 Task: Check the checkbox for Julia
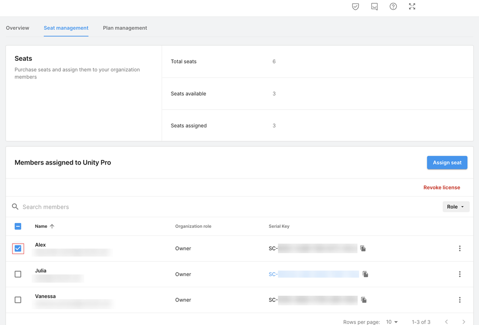coord(18,274)
